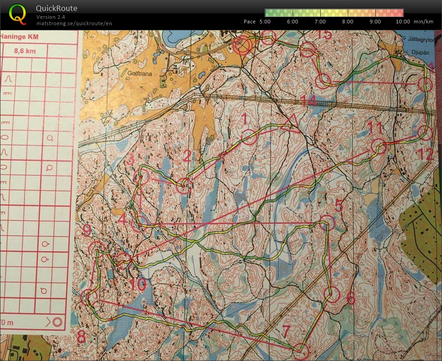Click the pace color gradient legend
The height and width of the screenshot is (361, 442).
tap(334, 13)
